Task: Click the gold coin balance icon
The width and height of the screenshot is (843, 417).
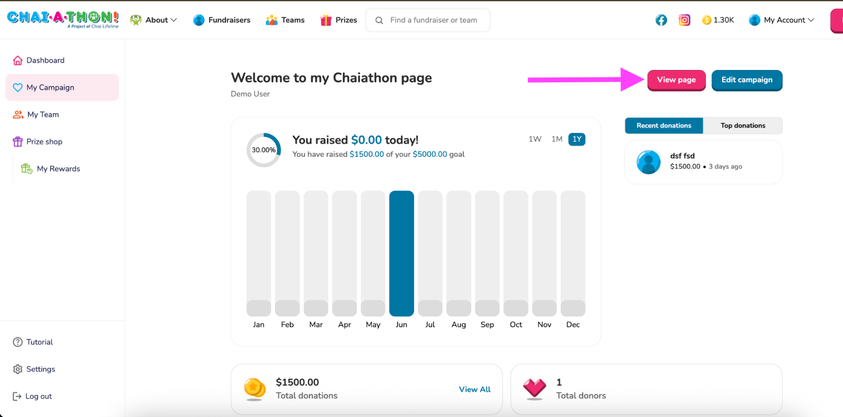Action: pyautogui.click(x=707, y=20)
